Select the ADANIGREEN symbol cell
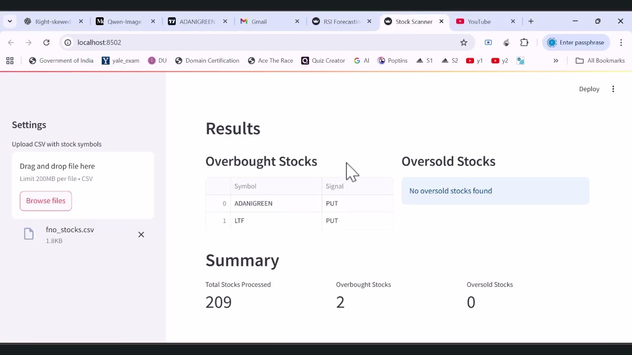 [276, 203]
